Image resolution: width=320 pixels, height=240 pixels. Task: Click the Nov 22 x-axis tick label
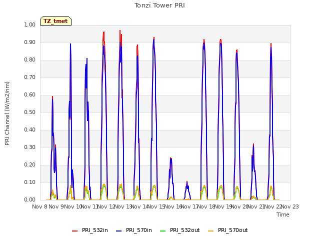273,206
